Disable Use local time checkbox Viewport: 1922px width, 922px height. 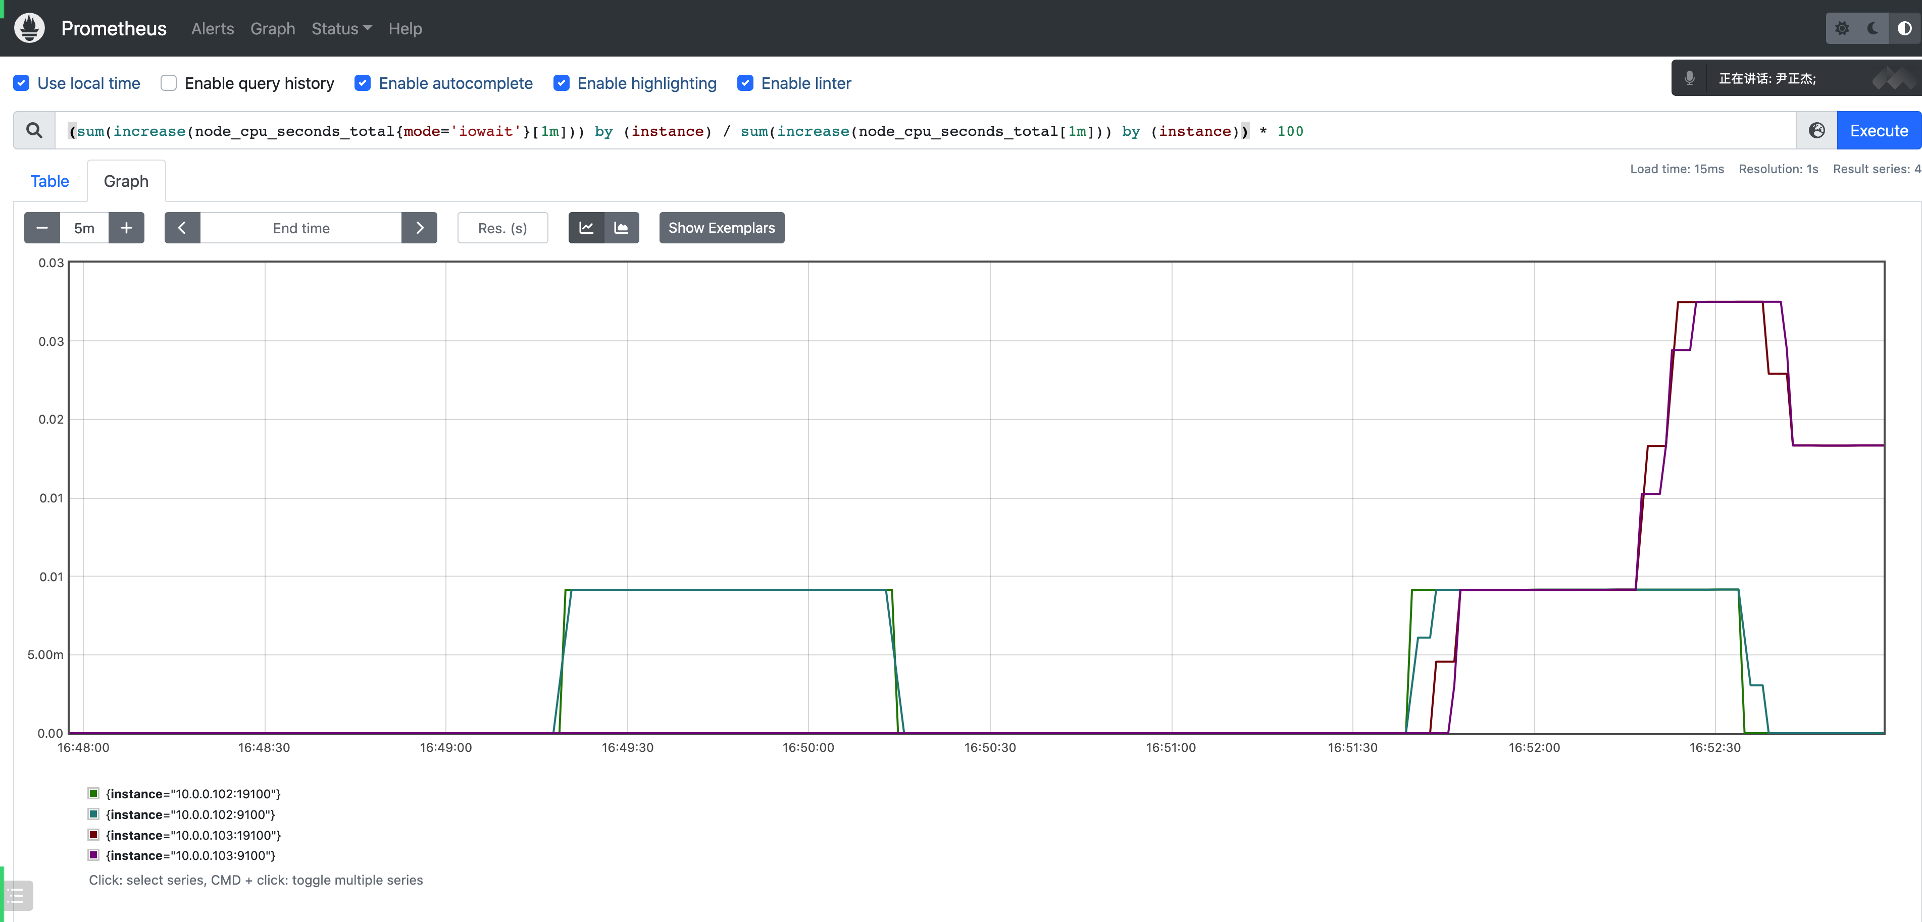coord(22,83)
